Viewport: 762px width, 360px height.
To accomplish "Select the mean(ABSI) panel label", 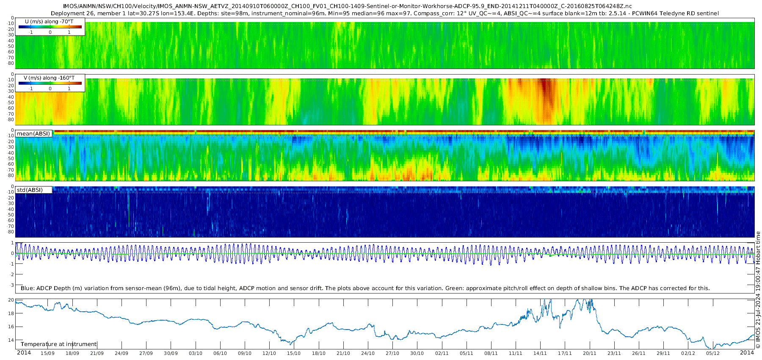I will pyautogui.click(x=34, y=133).
